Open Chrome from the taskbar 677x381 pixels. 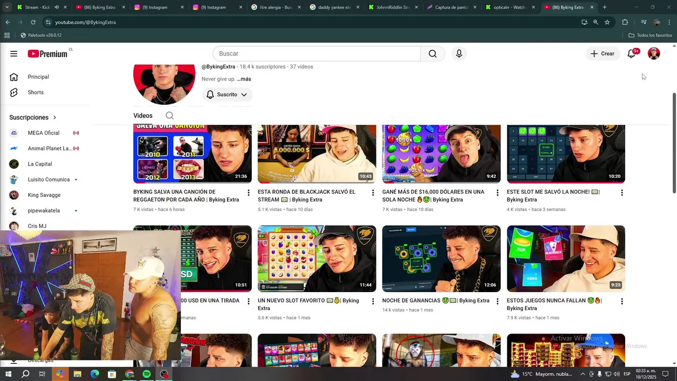click(x=130, y=374)
